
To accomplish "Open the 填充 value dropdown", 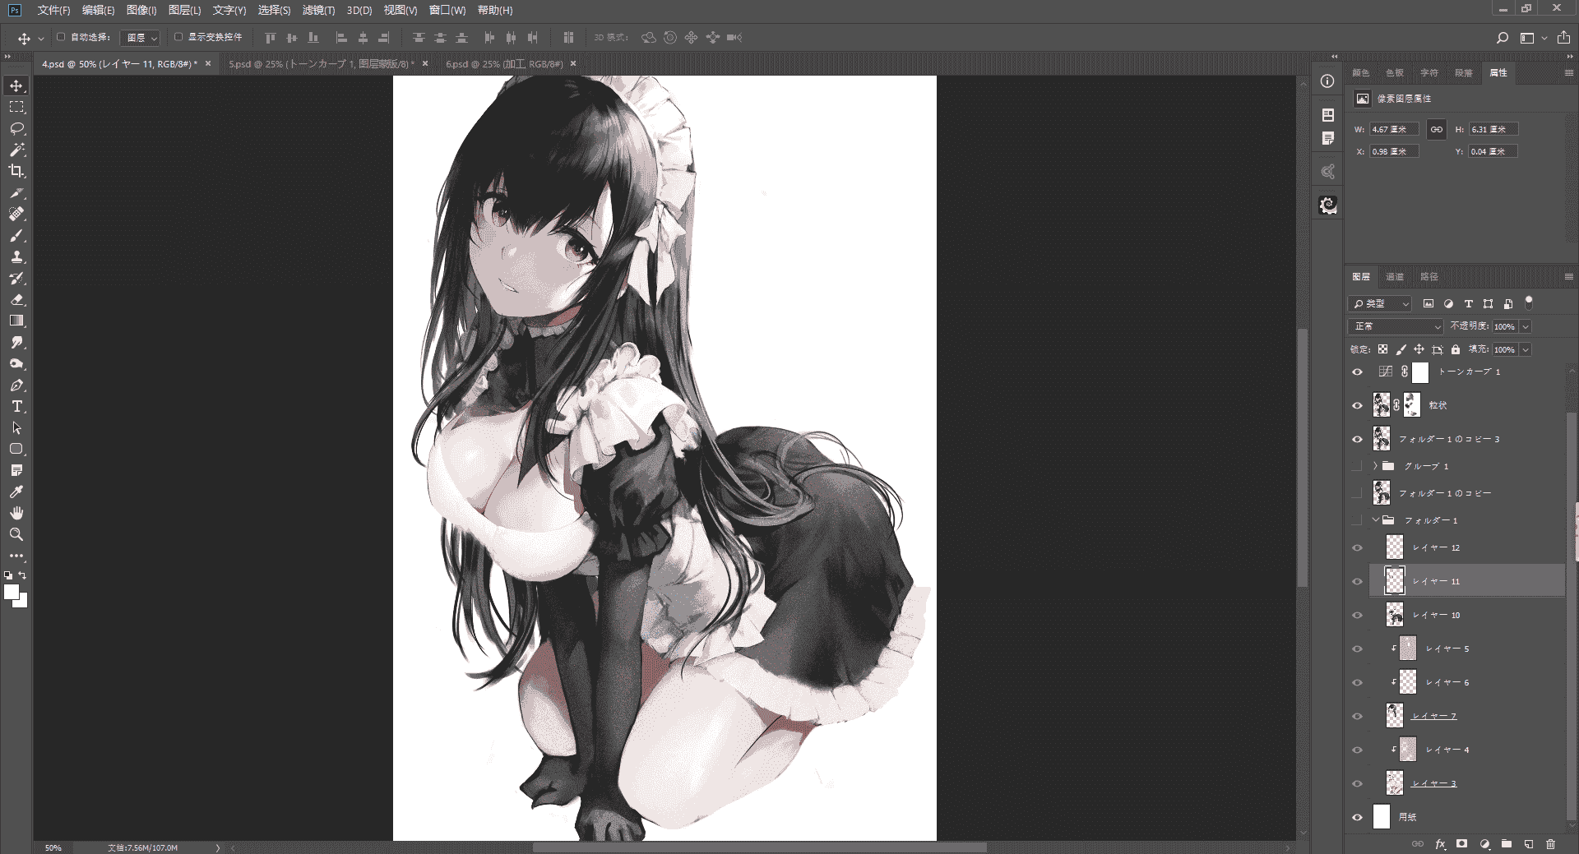I will tap(1526, 349).
